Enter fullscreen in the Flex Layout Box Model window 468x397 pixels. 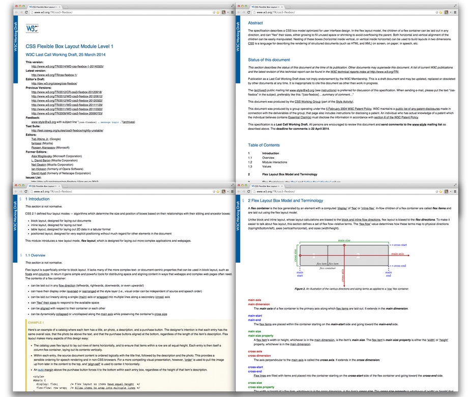(455, 185)
